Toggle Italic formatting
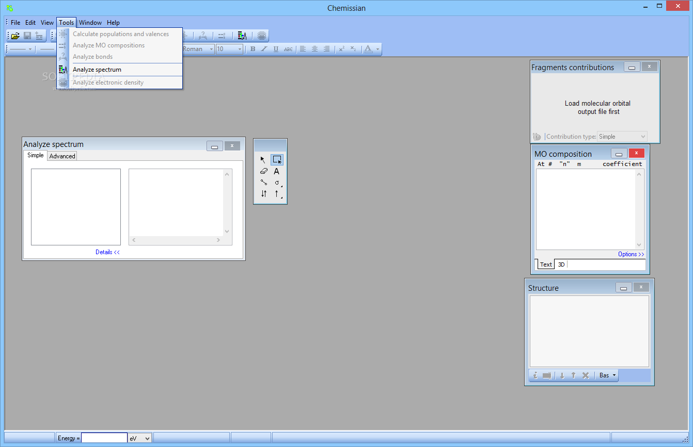Viewport: 693px width, 447px height. click(x=264, y=49)
